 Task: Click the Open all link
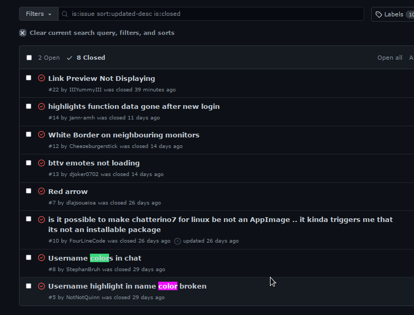390,58
